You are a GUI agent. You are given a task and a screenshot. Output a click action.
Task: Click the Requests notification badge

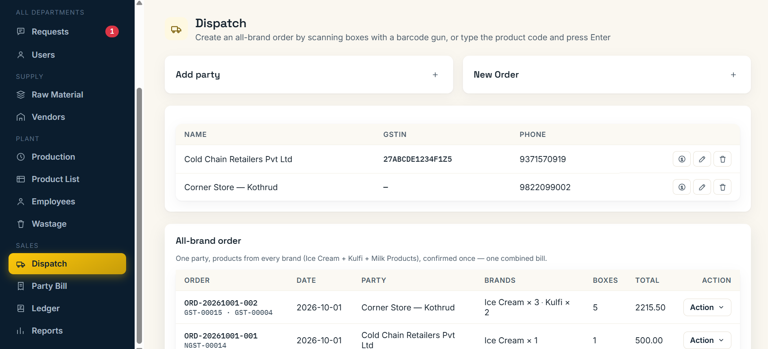(112, 31)
